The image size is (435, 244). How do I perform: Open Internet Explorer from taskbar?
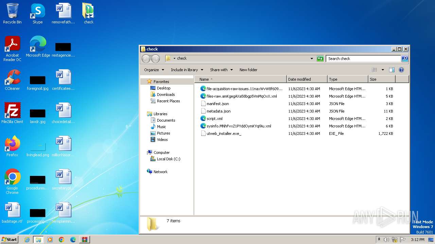coord(27,240)
